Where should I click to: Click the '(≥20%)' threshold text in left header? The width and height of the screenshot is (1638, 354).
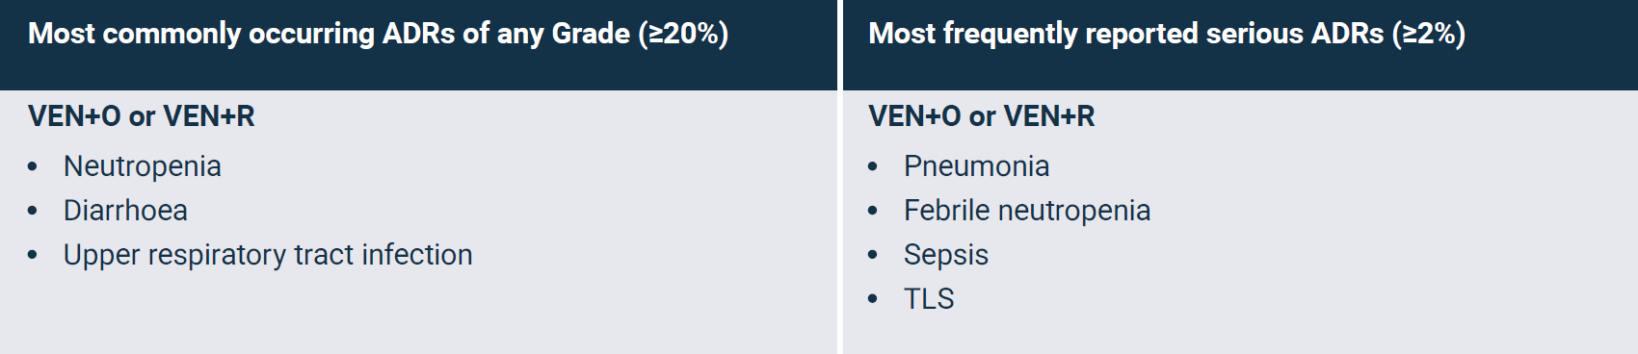(683, 34)
